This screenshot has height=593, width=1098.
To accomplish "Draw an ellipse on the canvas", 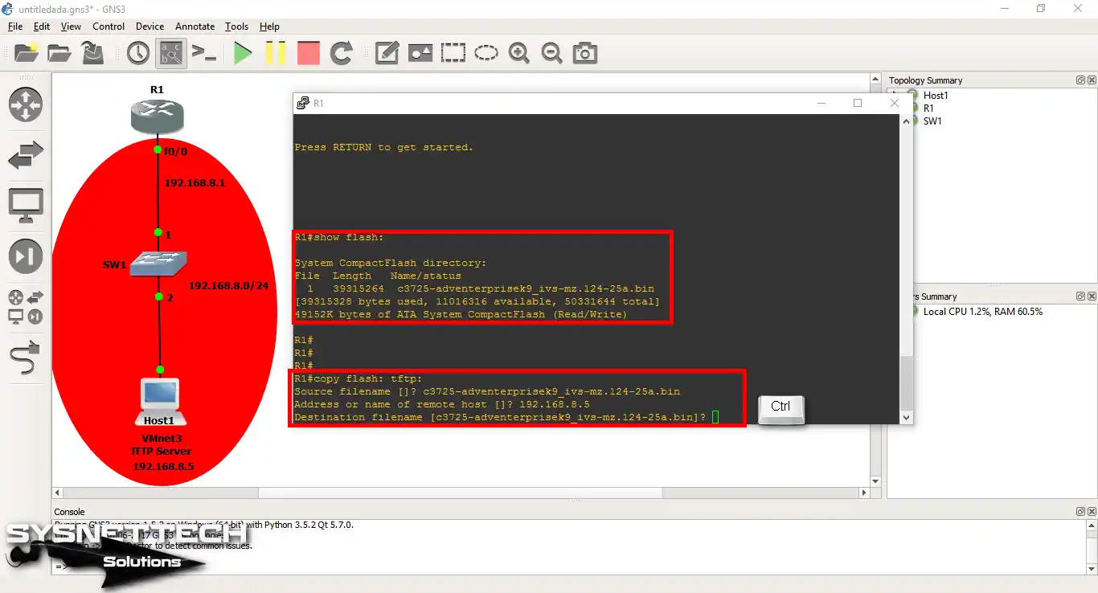I will click(x=486, y=53).
